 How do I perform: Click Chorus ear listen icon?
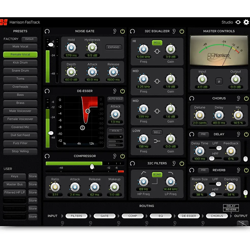(239, 98)
